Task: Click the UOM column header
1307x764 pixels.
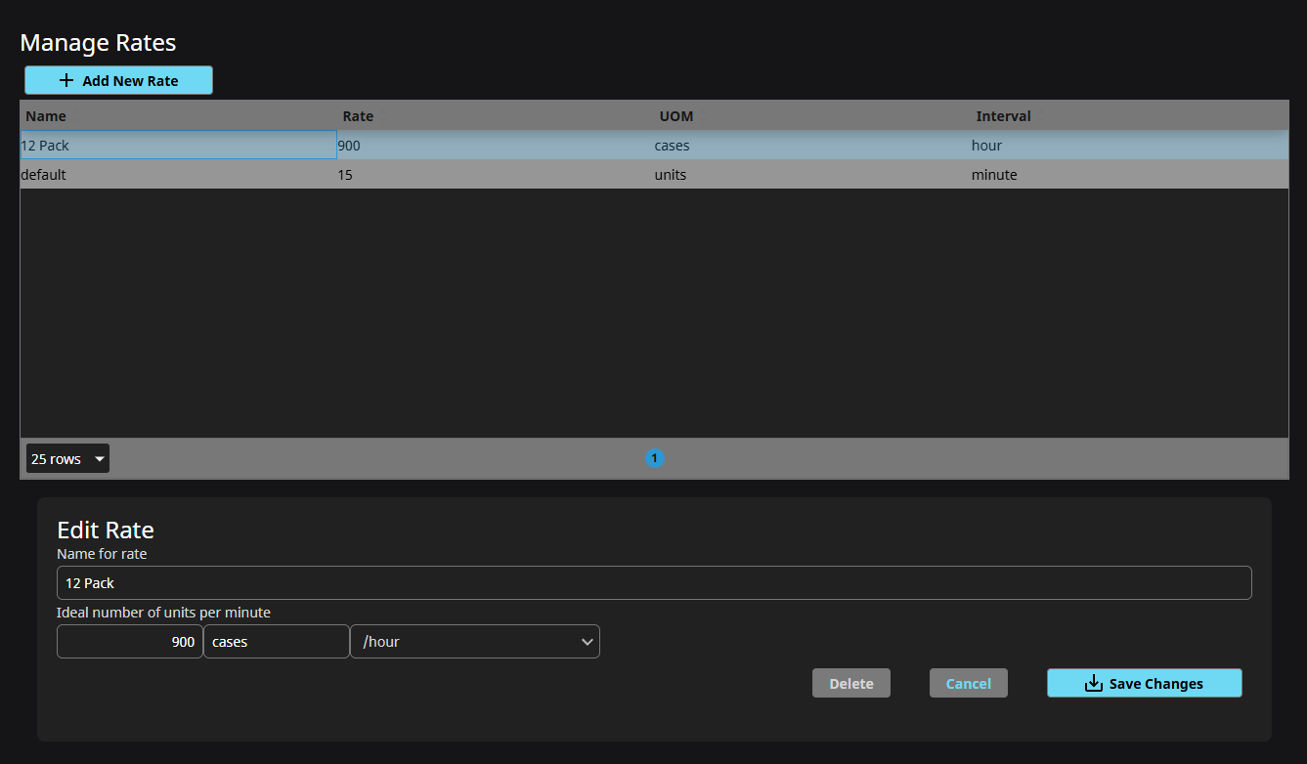Action: [x=675, y=116]
